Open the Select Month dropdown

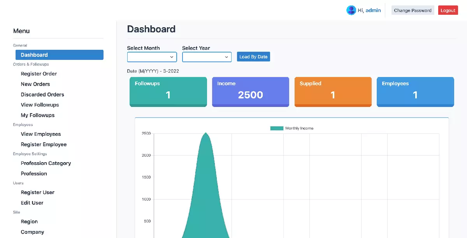[x=152, y=57]
